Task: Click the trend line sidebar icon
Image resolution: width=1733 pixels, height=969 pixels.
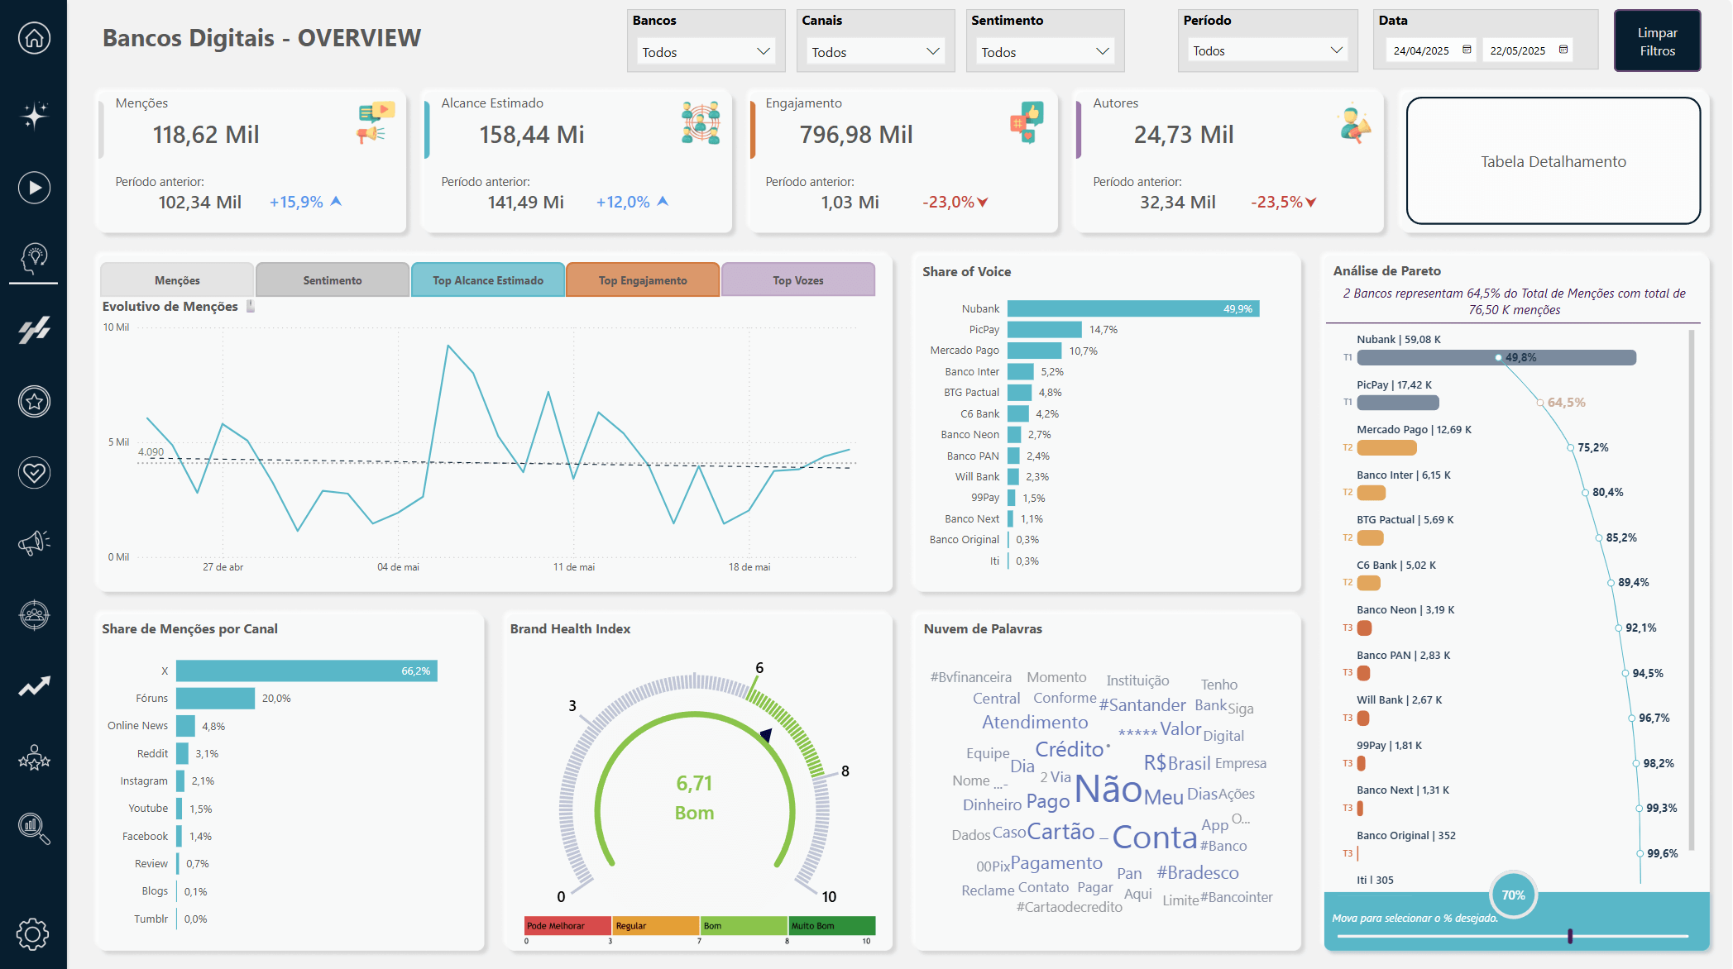Action: pos(34,686)
